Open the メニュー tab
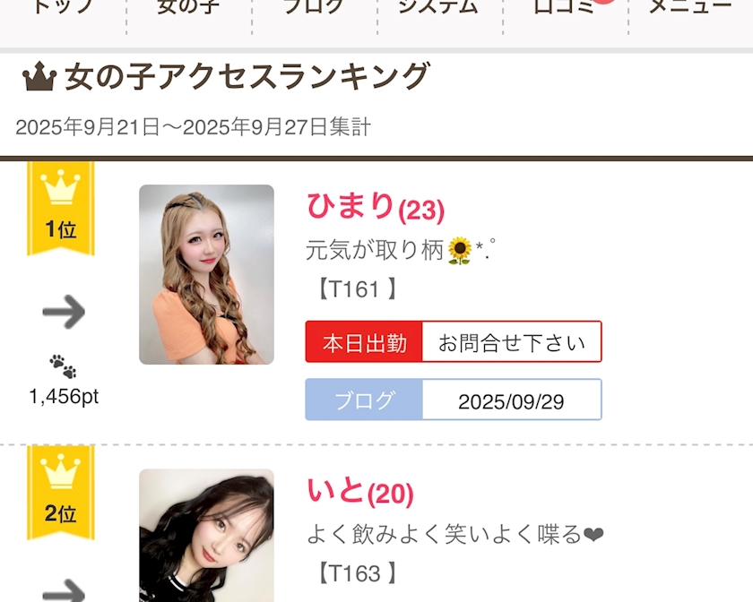 click(x=690, y=9)
